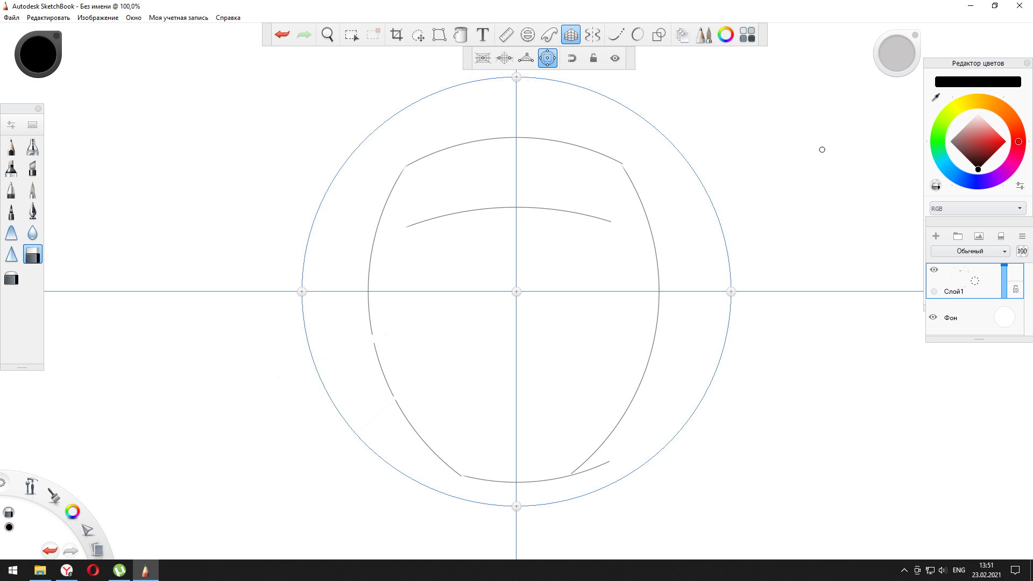Enable the Symmetry tool
The width and height of the screenshot is (1033, 581).
coord(592,35)
